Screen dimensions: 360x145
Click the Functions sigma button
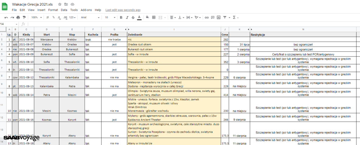(234, 17)
